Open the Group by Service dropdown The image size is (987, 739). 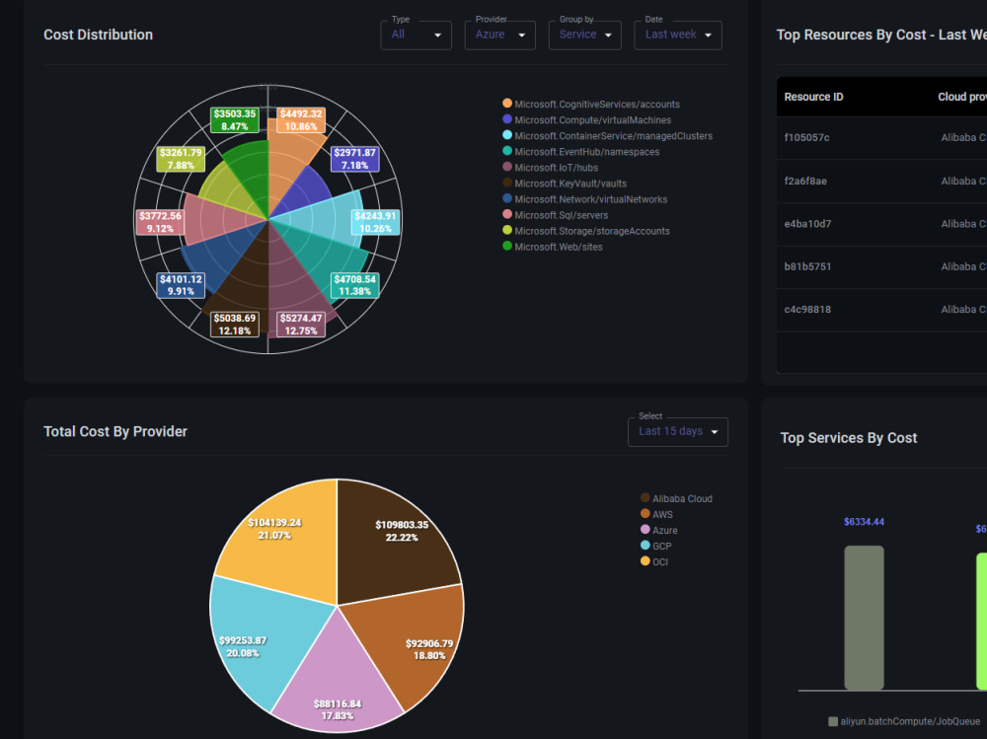click(584, 36)
